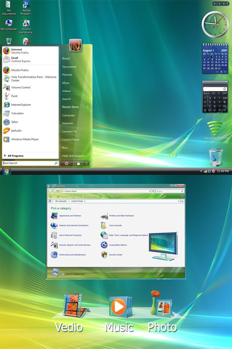The height and width of the screenshot is (349, 232).
Task: Expand All Programs in Start menu
Action: pos(14,156)
